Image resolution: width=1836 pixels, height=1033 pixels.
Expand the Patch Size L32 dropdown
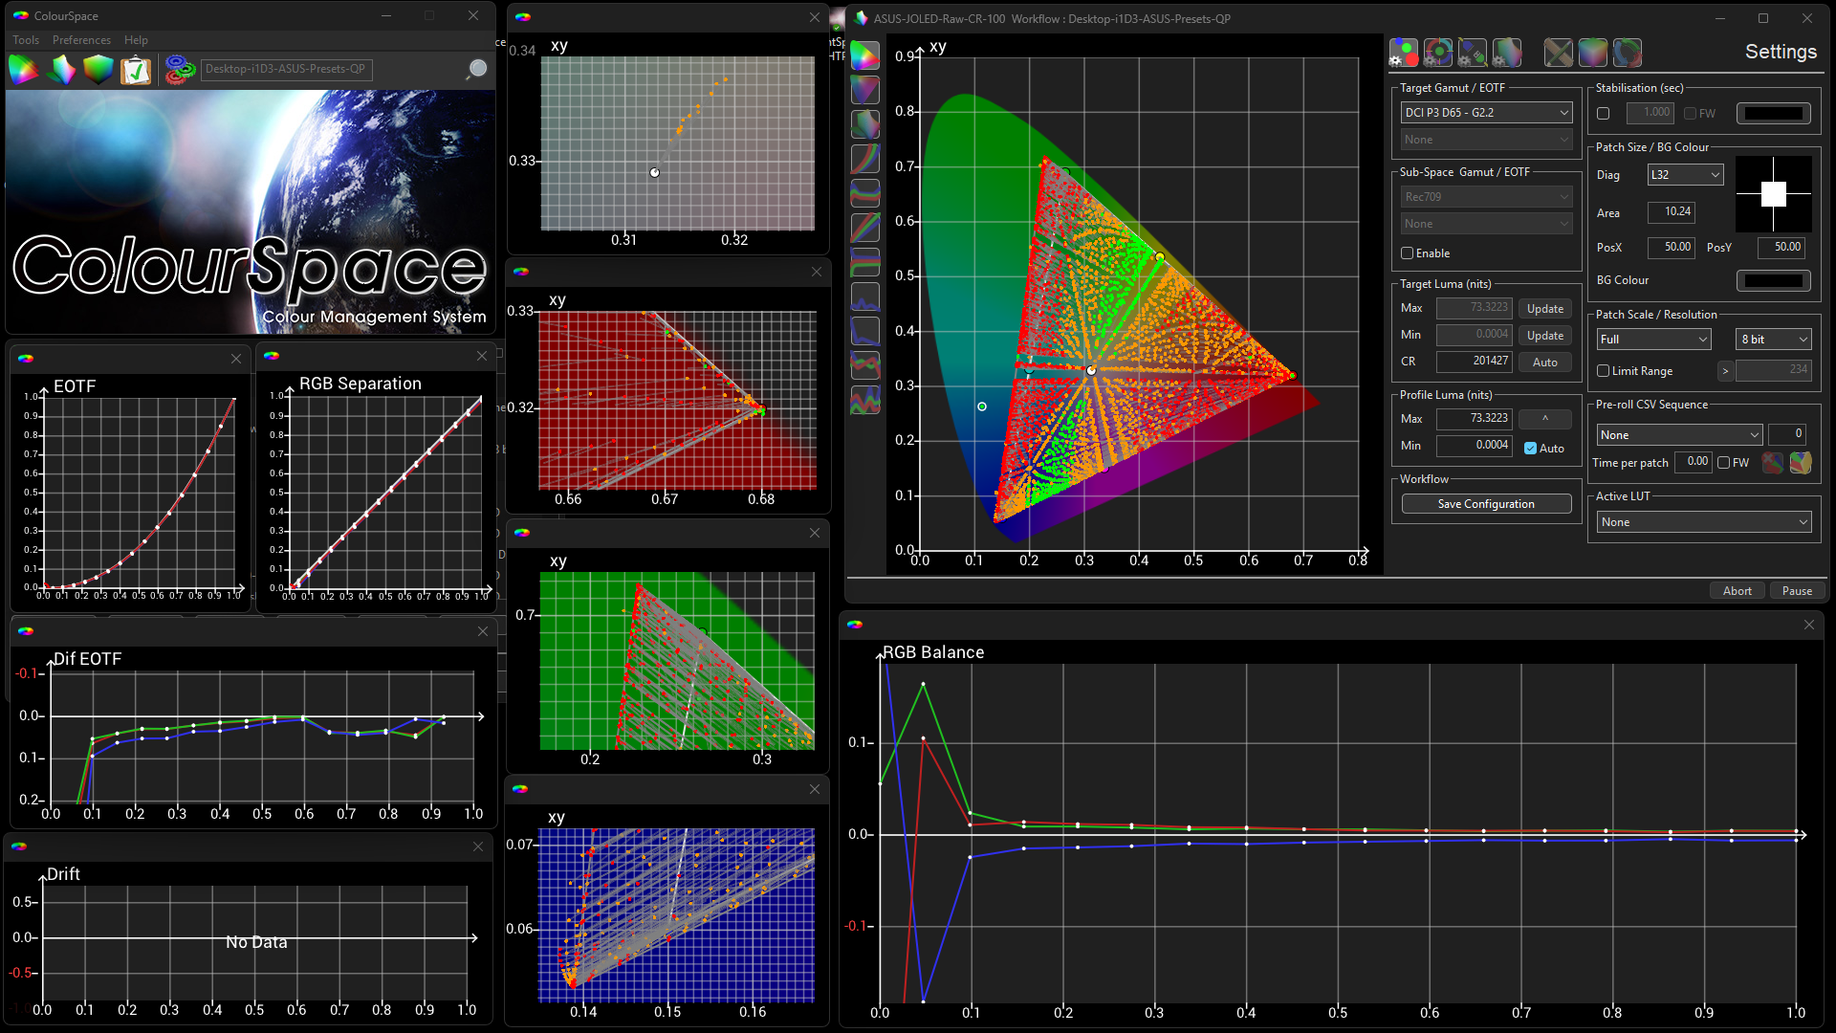click(x=1684, y=175)
